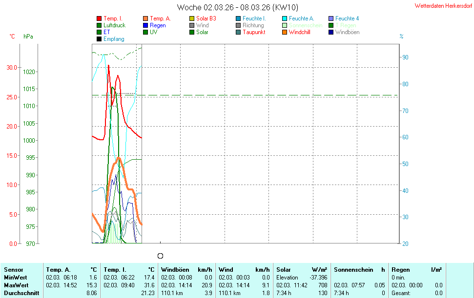Click the Sensor column header in table
474x298 pixels.
point(14,270)
